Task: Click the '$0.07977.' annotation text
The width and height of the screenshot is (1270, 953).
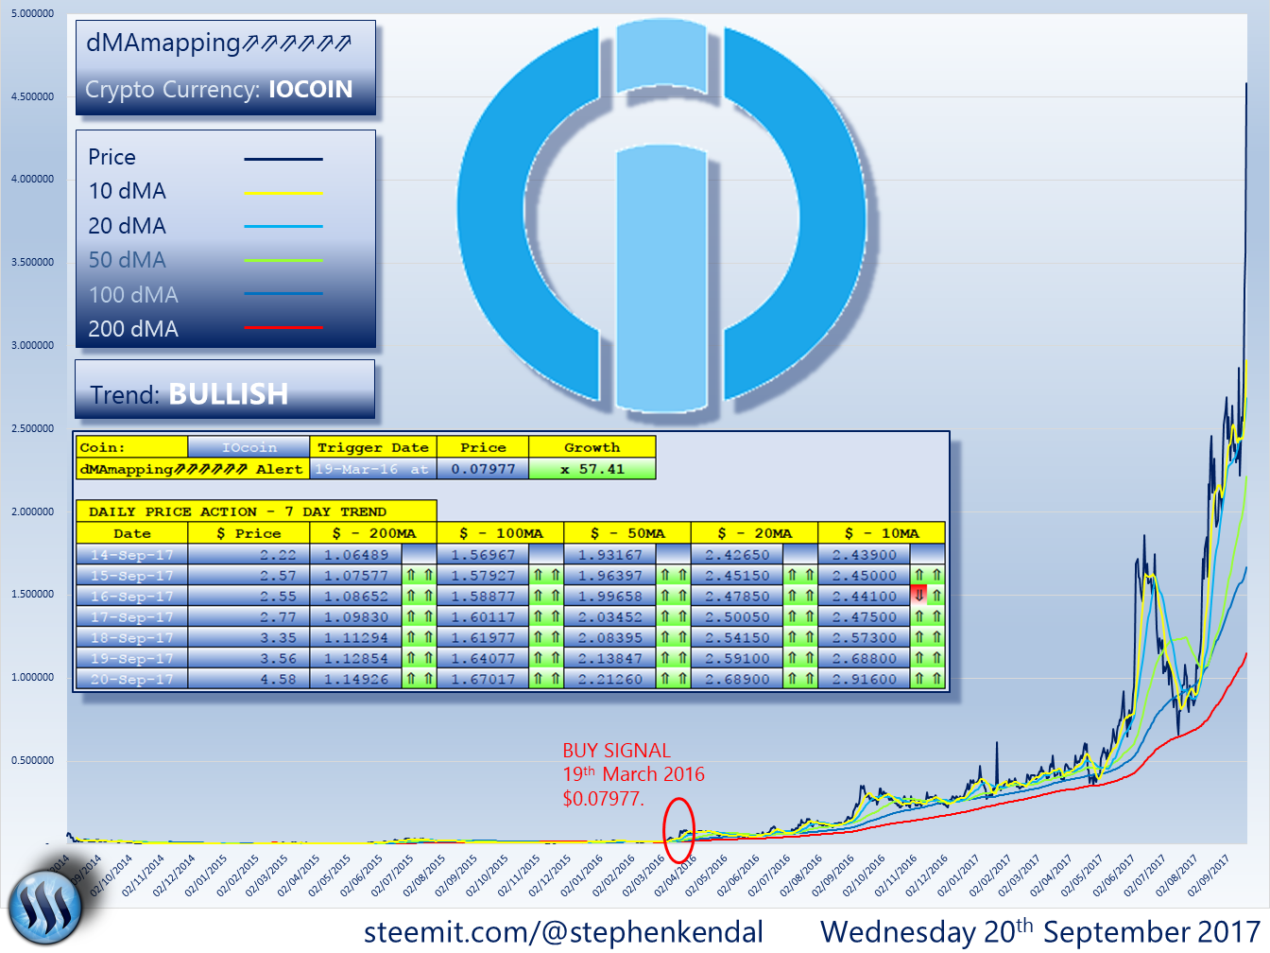Action: pos(603,799)
